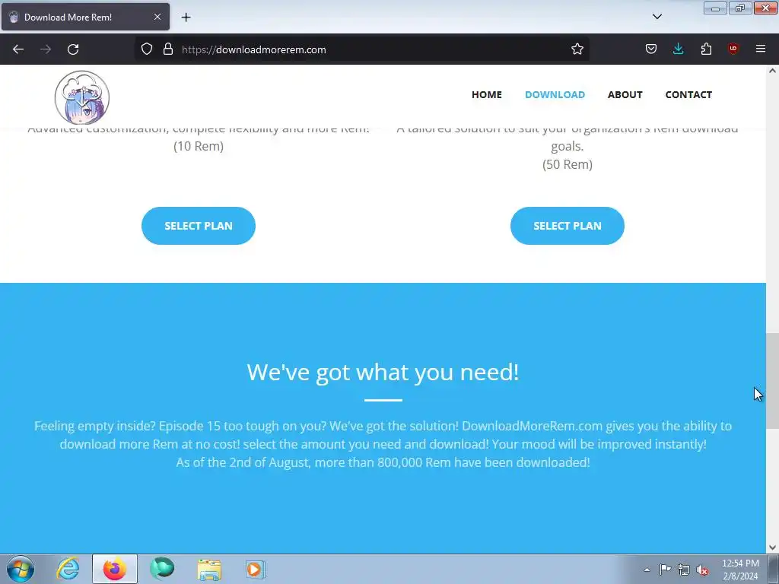Click the "800,000 Rem have been downloaded" line
This screenshot has height=584, width=779.
(383, 462)
